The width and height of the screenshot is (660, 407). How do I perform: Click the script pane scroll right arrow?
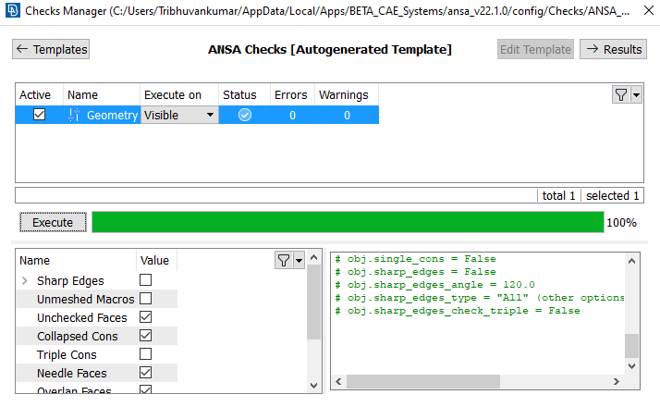point(617,381)
